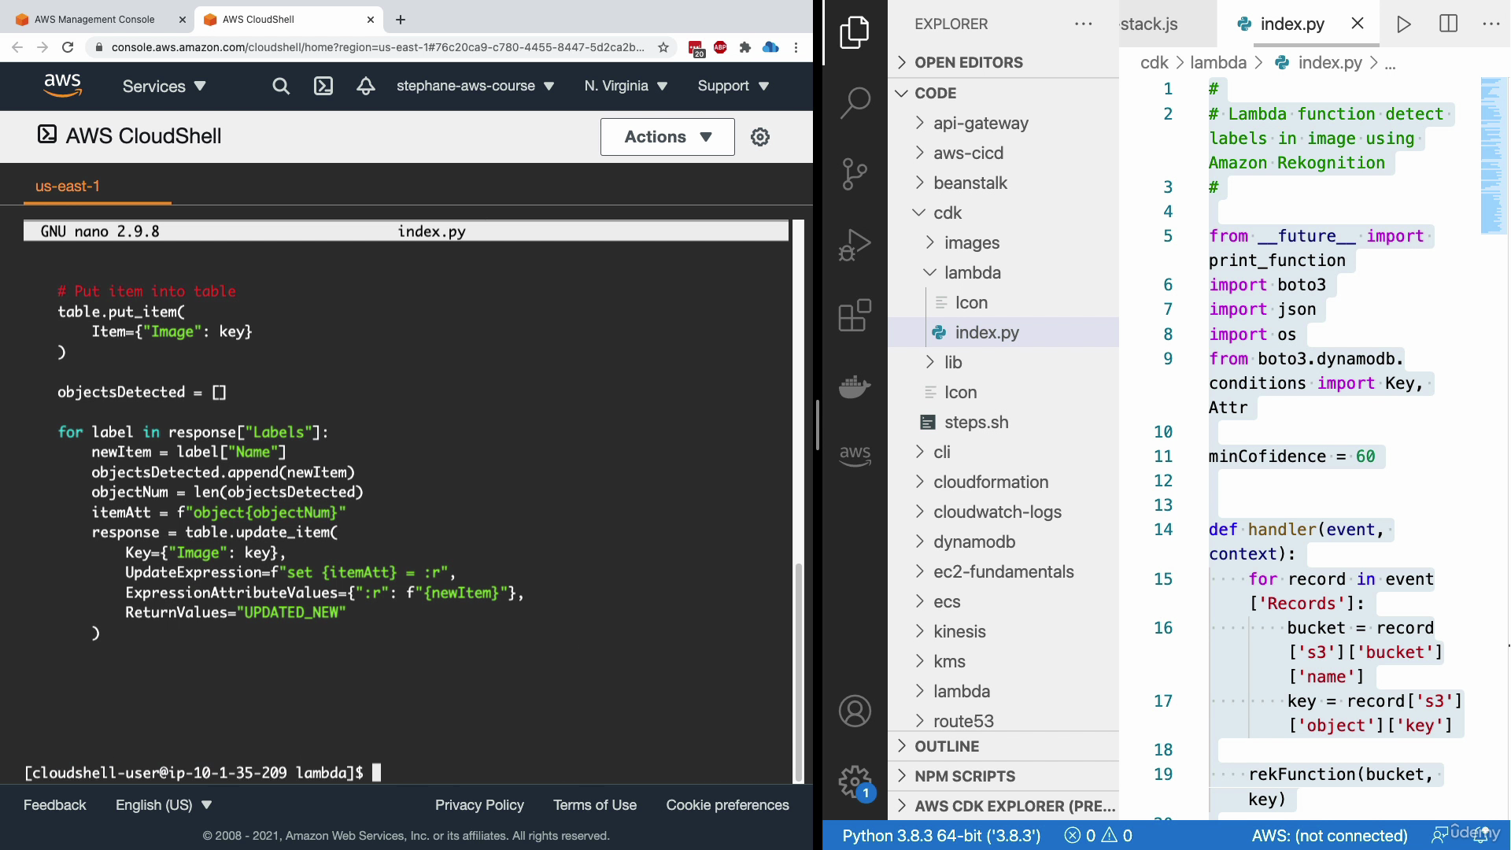The image size is (1511, 850).
Task: Click the editor minimap
Action: [1492, 155]
